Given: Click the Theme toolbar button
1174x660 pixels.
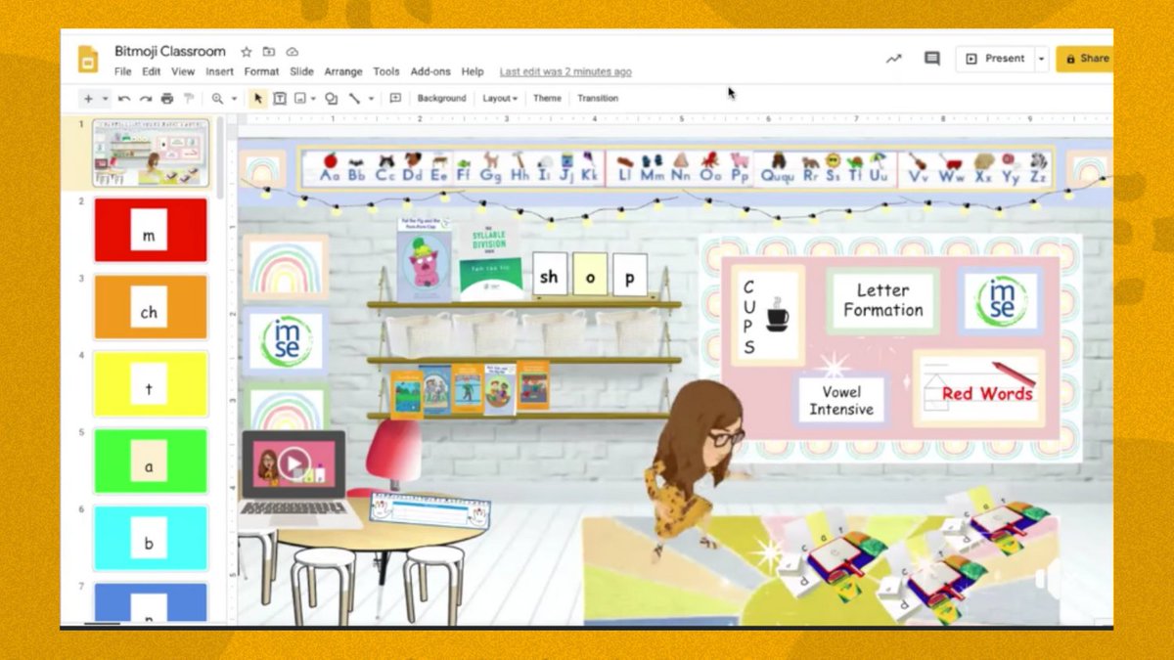Looking at the screenshot, I should point(547,99).
